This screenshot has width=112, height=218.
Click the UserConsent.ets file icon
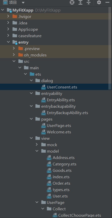[44, 87]
